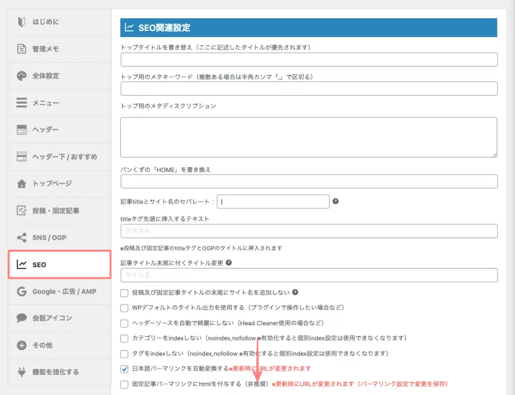
Task: Select the Google・広告/AMP G icon
Action: click(23, 291)
